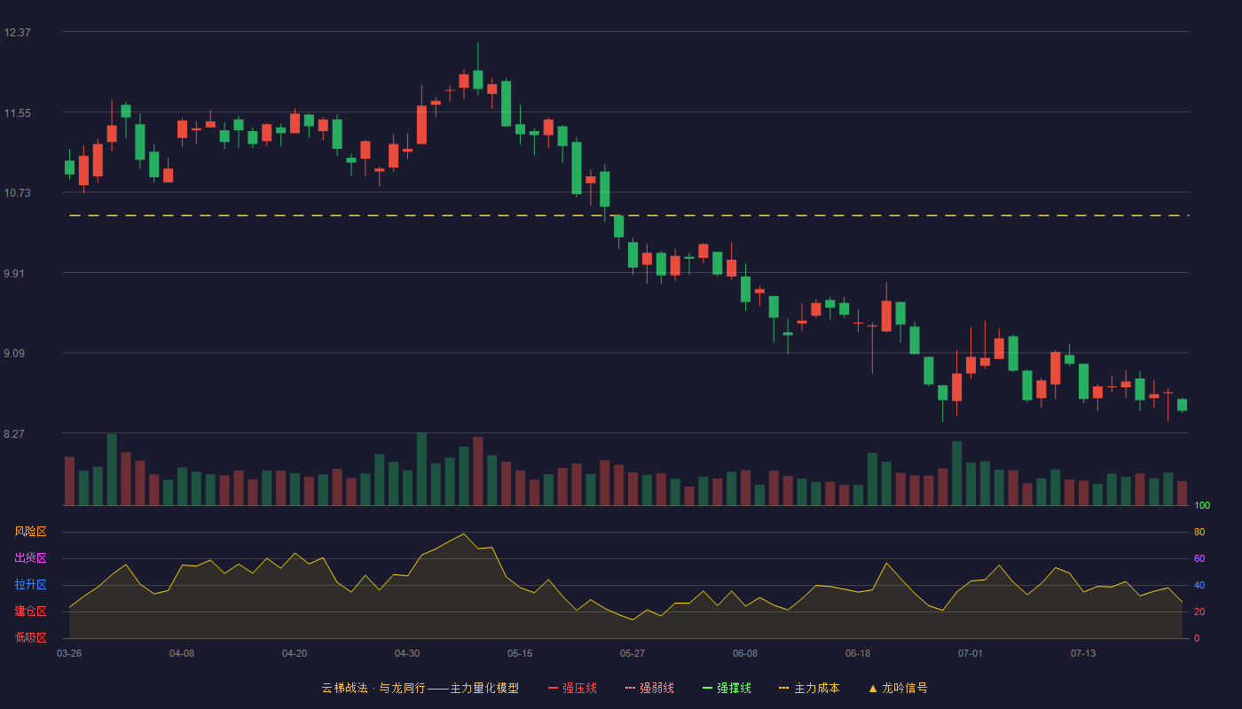The height and width of the screenshot is (709, 1242).
Task: Toggle the 强撑线 legend entry
Action: pos(727,688)
